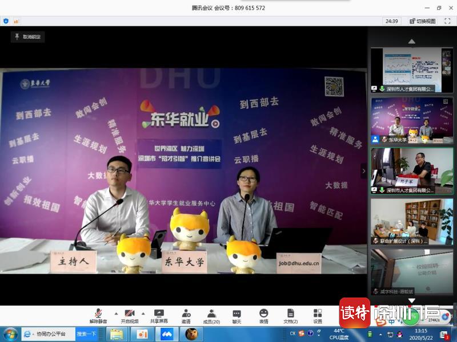Open the Windows Start menu orb
This screenshot has height=342, width=457.
click(x=10, y=334)
